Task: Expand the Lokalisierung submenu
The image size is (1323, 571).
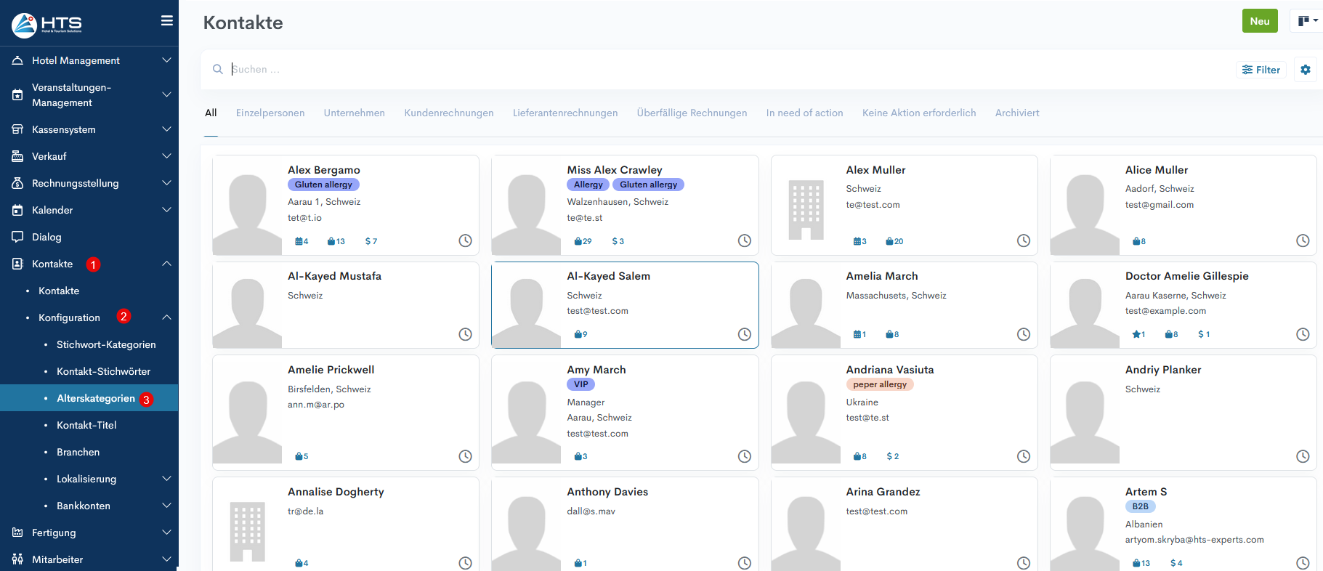Action: point(166,479)
